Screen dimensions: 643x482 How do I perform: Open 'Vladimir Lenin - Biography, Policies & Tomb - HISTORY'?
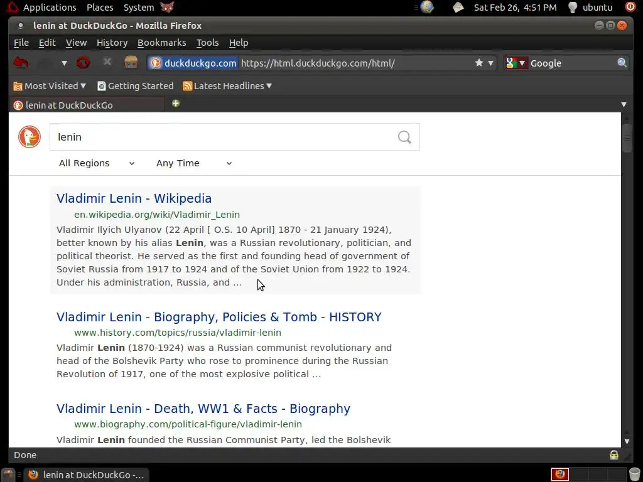pos(219,317)
